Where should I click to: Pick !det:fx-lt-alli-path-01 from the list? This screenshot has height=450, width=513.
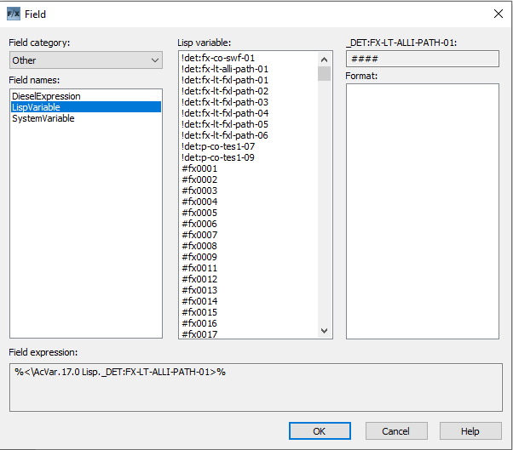[x=225, y=69]
